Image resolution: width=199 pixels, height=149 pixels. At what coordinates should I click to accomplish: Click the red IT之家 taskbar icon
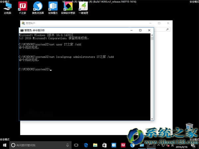(123, 145)
